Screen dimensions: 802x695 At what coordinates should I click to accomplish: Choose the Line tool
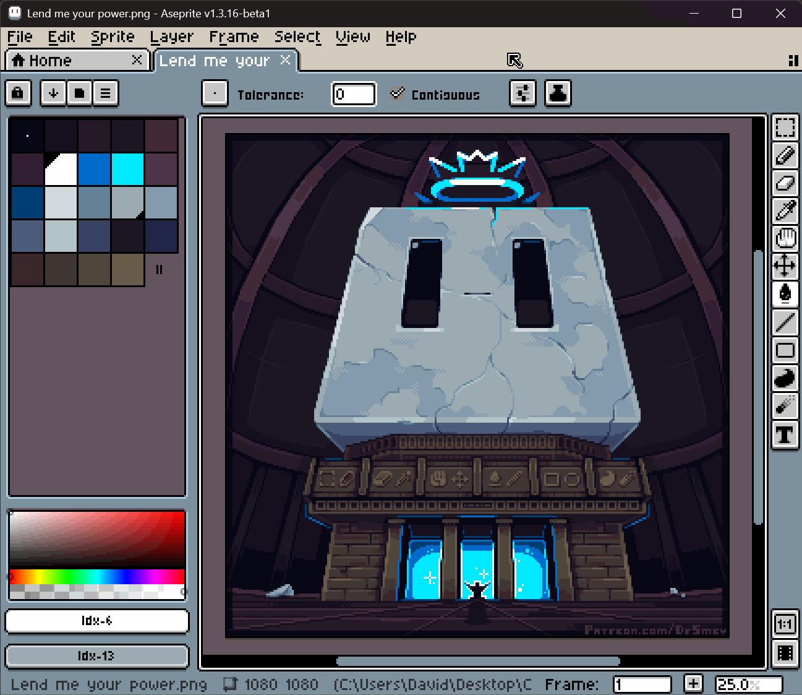pos(785,322)
